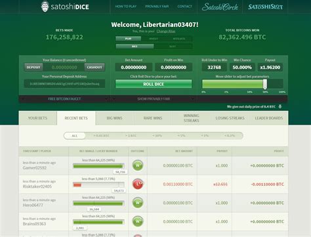Click the Profit column header

[x=279, y=151]
